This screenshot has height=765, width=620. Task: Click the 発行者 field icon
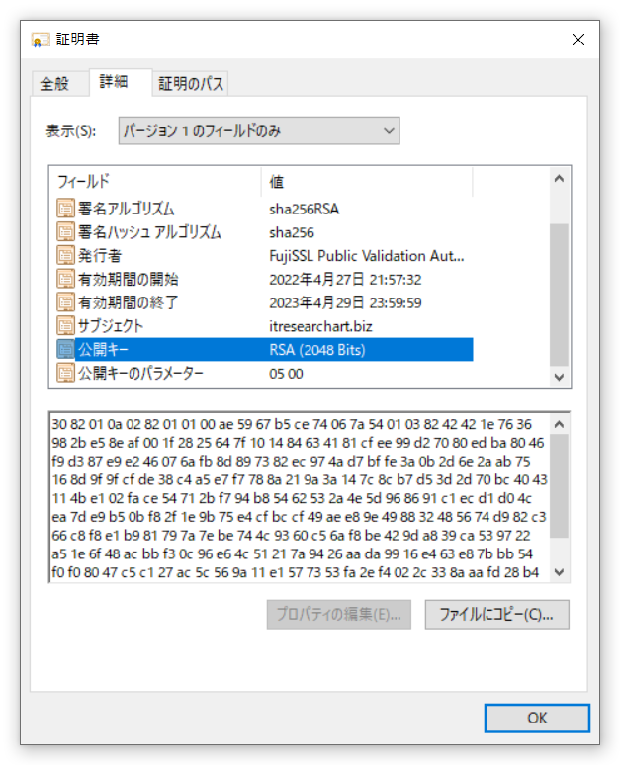coord(65,256)
